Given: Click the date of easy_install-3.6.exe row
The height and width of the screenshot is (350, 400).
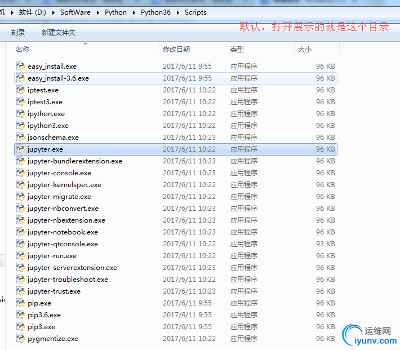Looking at the screenshot, I should pos(187,78).
